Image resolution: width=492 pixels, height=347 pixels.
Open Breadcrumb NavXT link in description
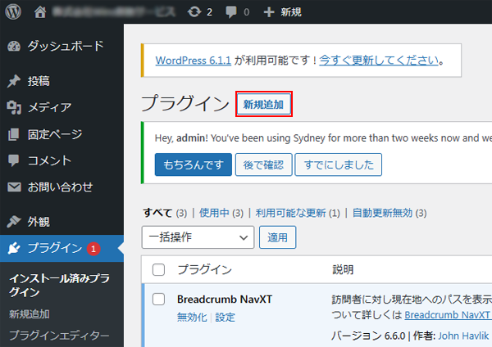(447, 315)
